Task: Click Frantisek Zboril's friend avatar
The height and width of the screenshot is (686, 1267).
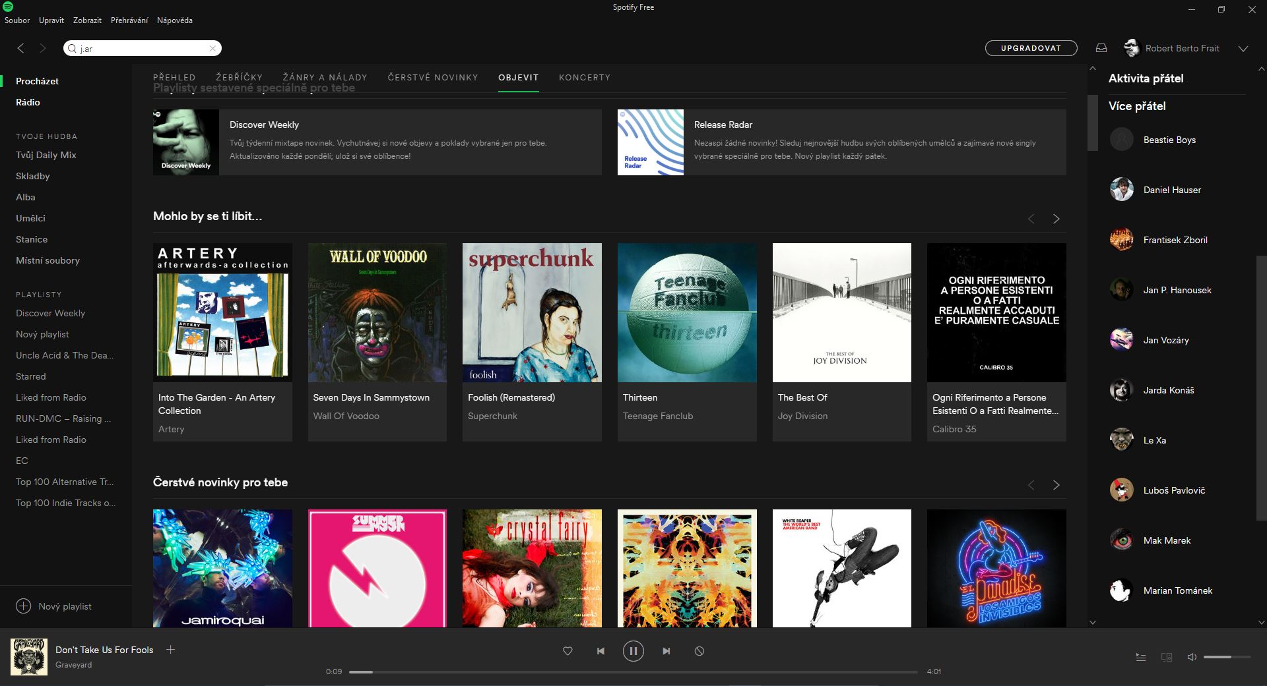Action: pyautogui.click(x=1121, y=240)
